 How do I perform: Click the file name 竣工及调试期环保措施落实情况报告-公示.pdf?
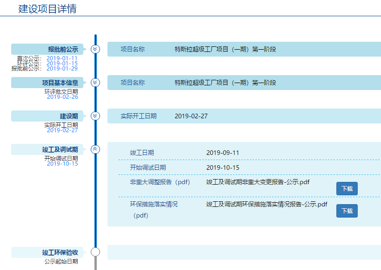coord(267,204)
